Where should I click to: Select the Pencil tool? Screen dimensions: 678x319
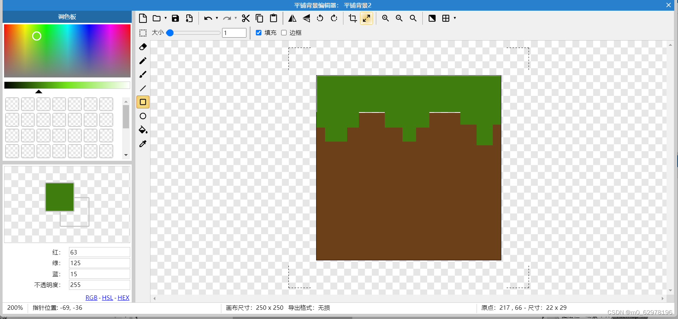143,60
